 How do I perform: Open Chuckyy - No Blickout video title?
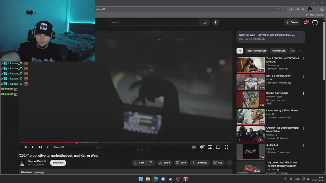tap(282, 130)
